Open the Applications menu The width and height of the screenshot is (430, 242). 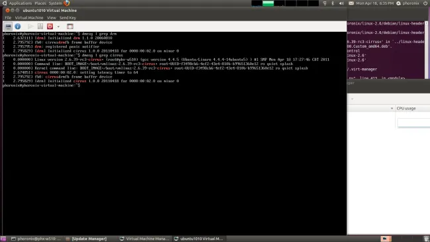click(x=21, y=3)
